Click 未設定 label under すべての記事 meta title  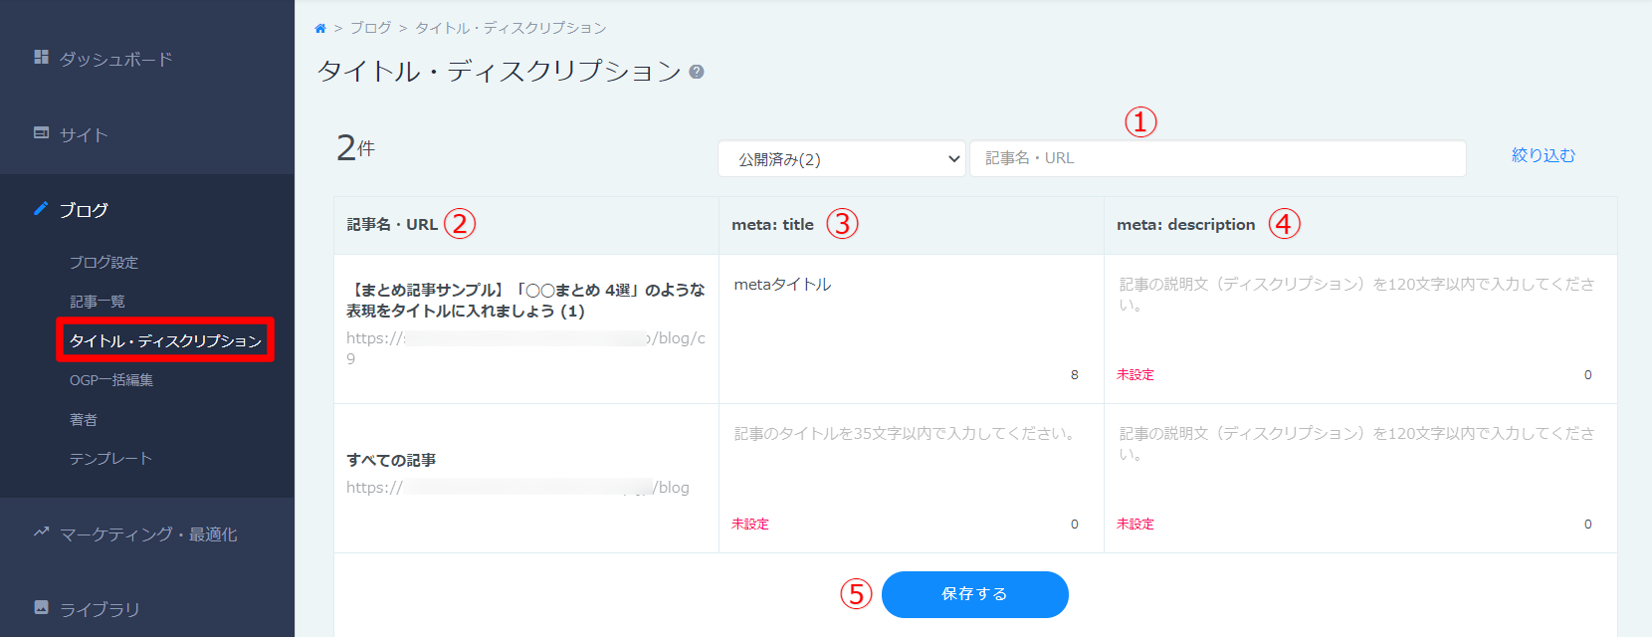(750, 525)
